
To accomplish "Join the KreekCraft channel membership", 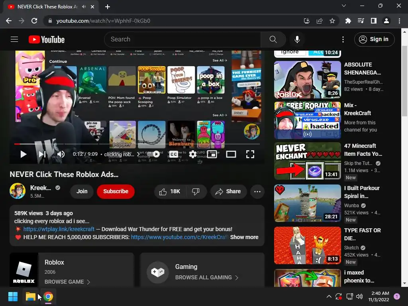I will (82, 192).
